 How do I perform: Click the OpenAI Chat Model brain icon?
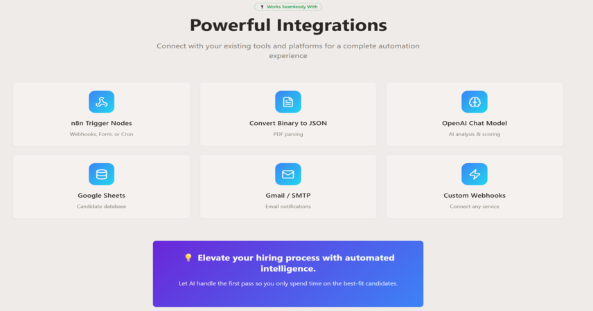coord(475,102)
